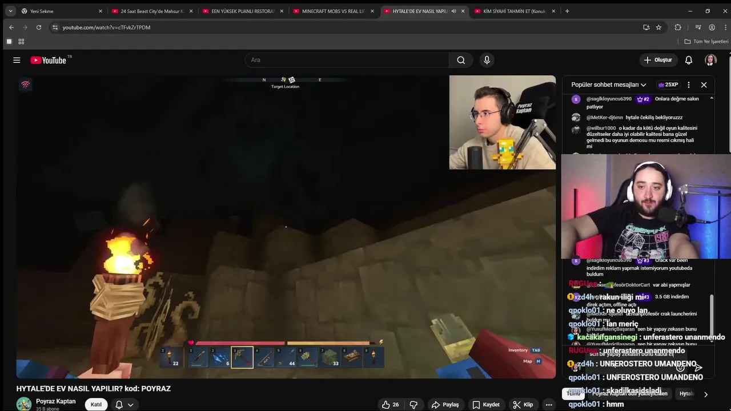Close the Yeni Sekme tab
731x411 pixels.
(101, 11)
